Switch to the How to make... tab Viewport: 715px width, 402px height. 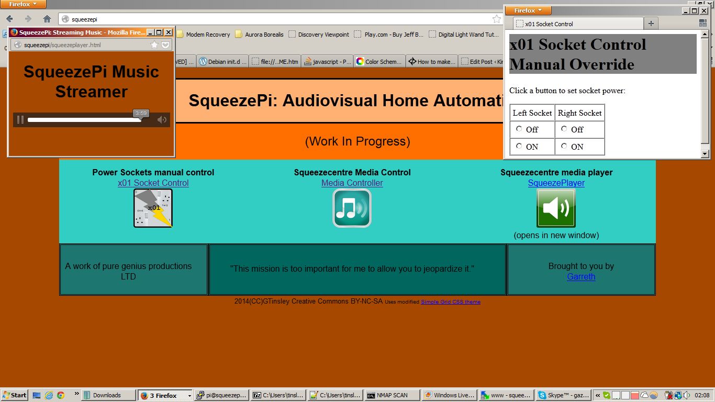click(x=432, y=61)
